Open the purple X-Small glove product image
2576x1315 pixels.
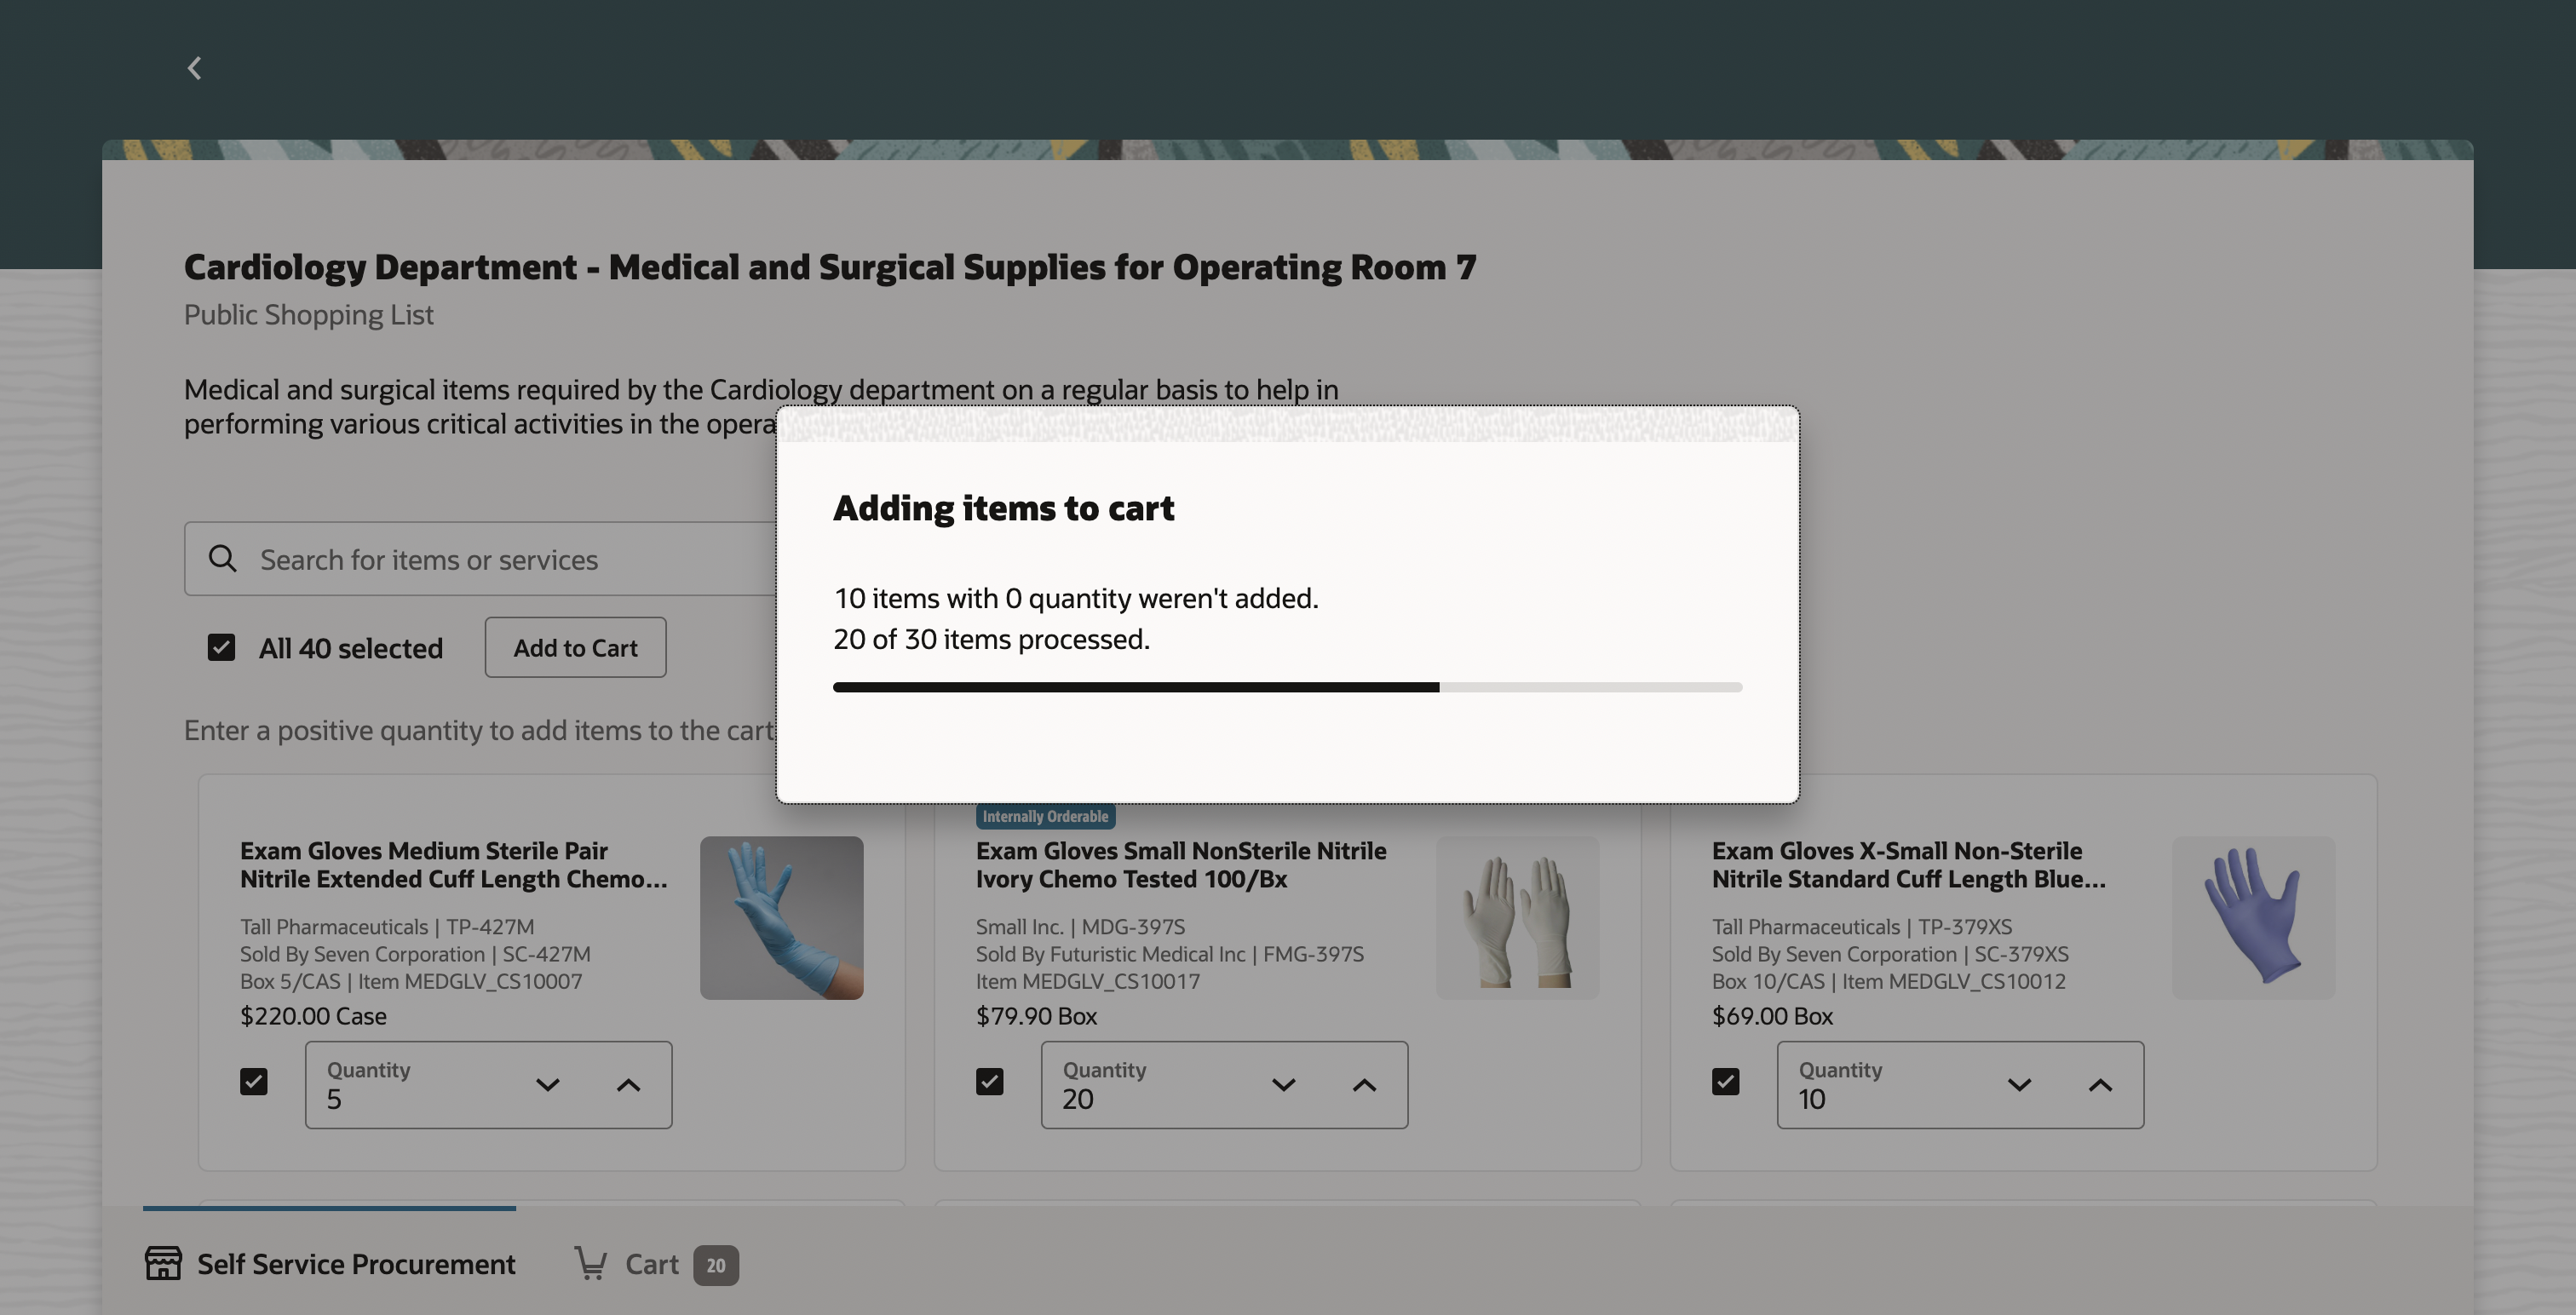(x=2253, y=917)
